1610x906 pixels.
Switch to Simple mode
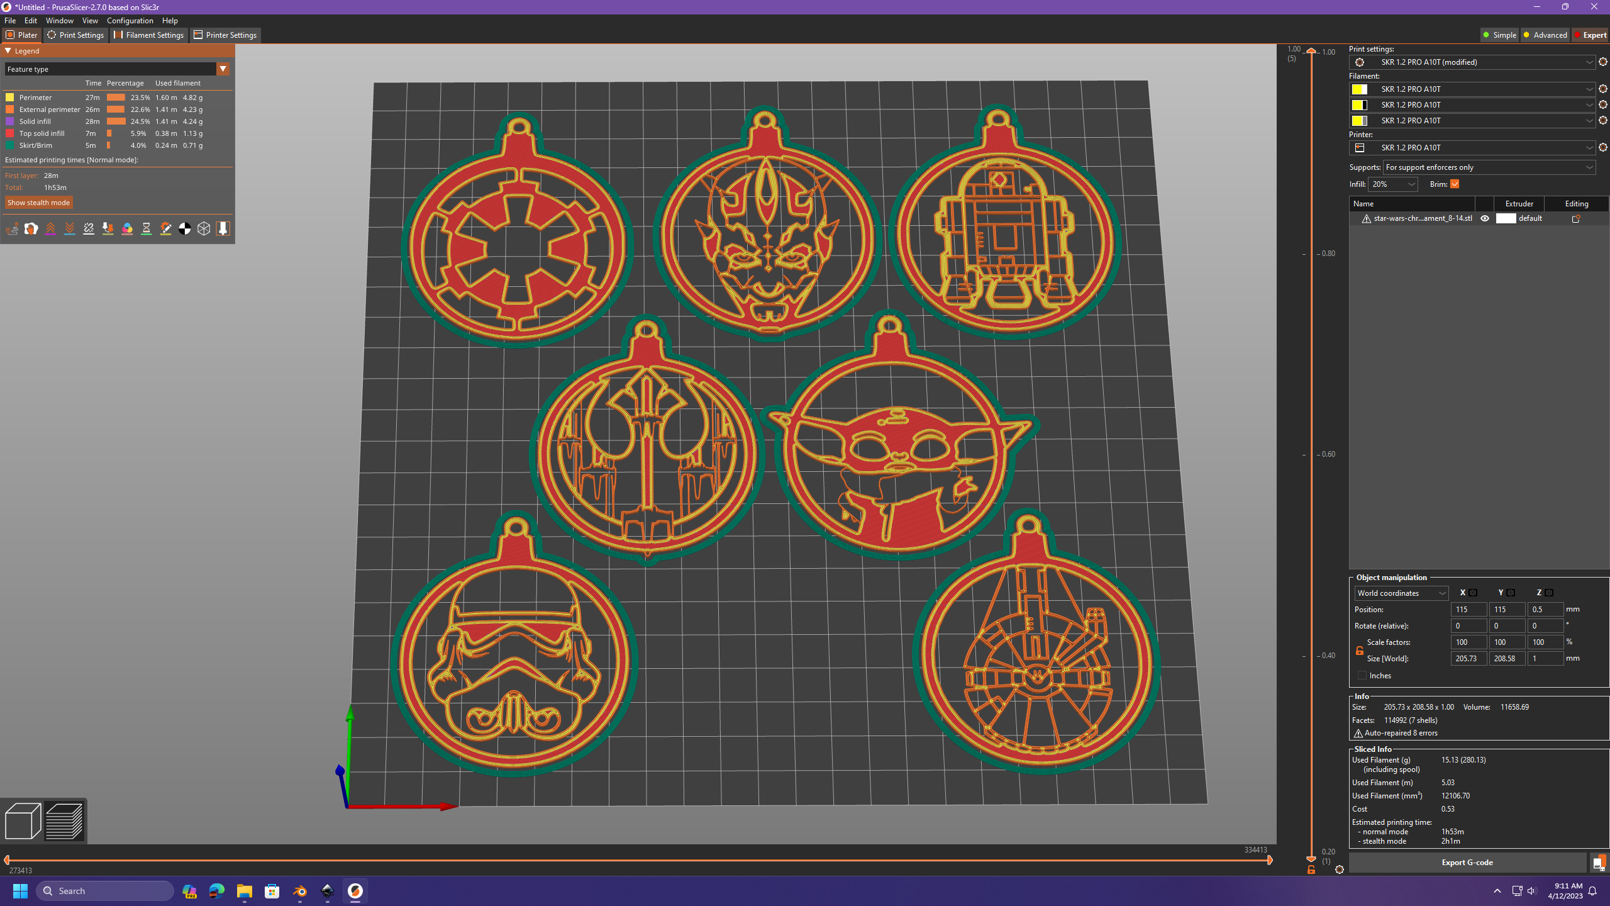(x=1499, y=35)
